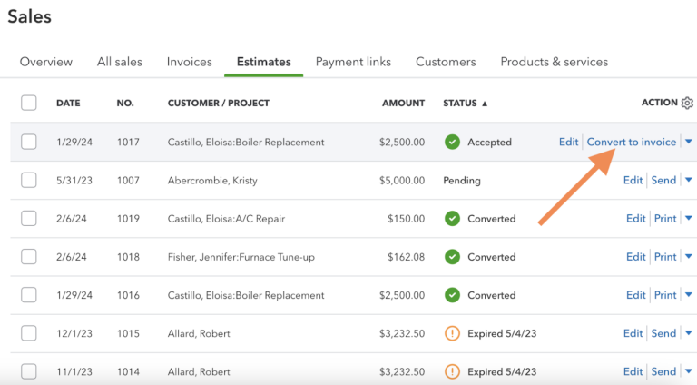Click the Converted checkmark icon for estimate 1019
The width and height of the screenshot is (697, 385).
[x=452, y=219]
